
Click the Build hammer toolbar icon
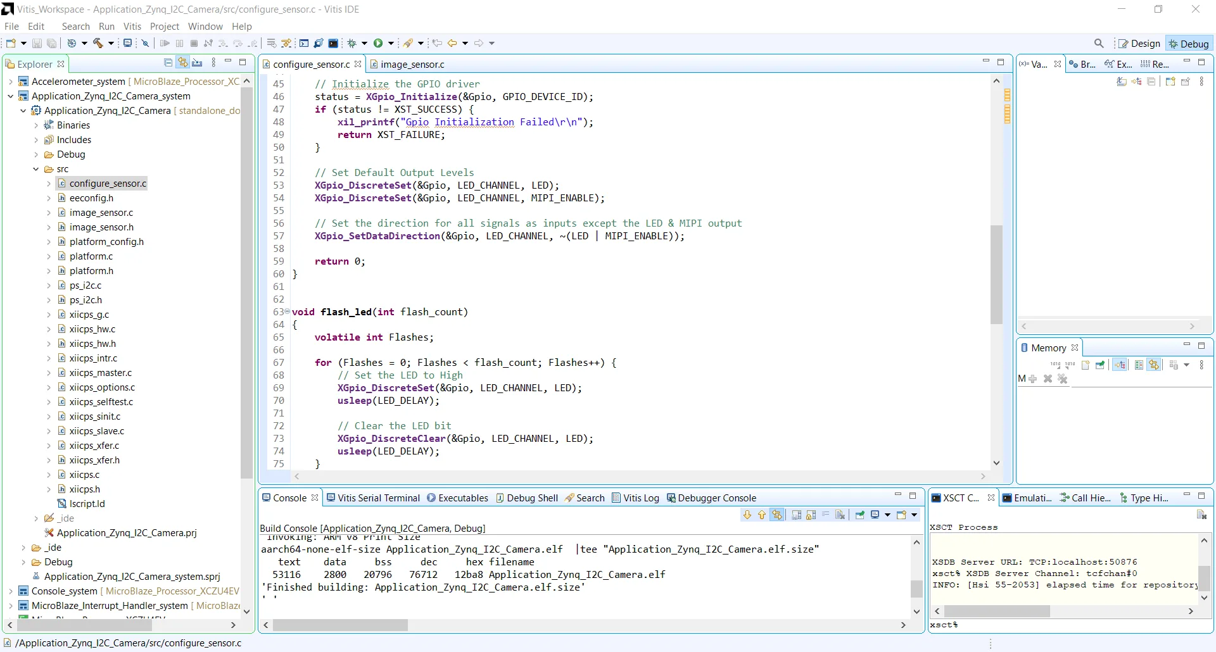coord(98,43)
